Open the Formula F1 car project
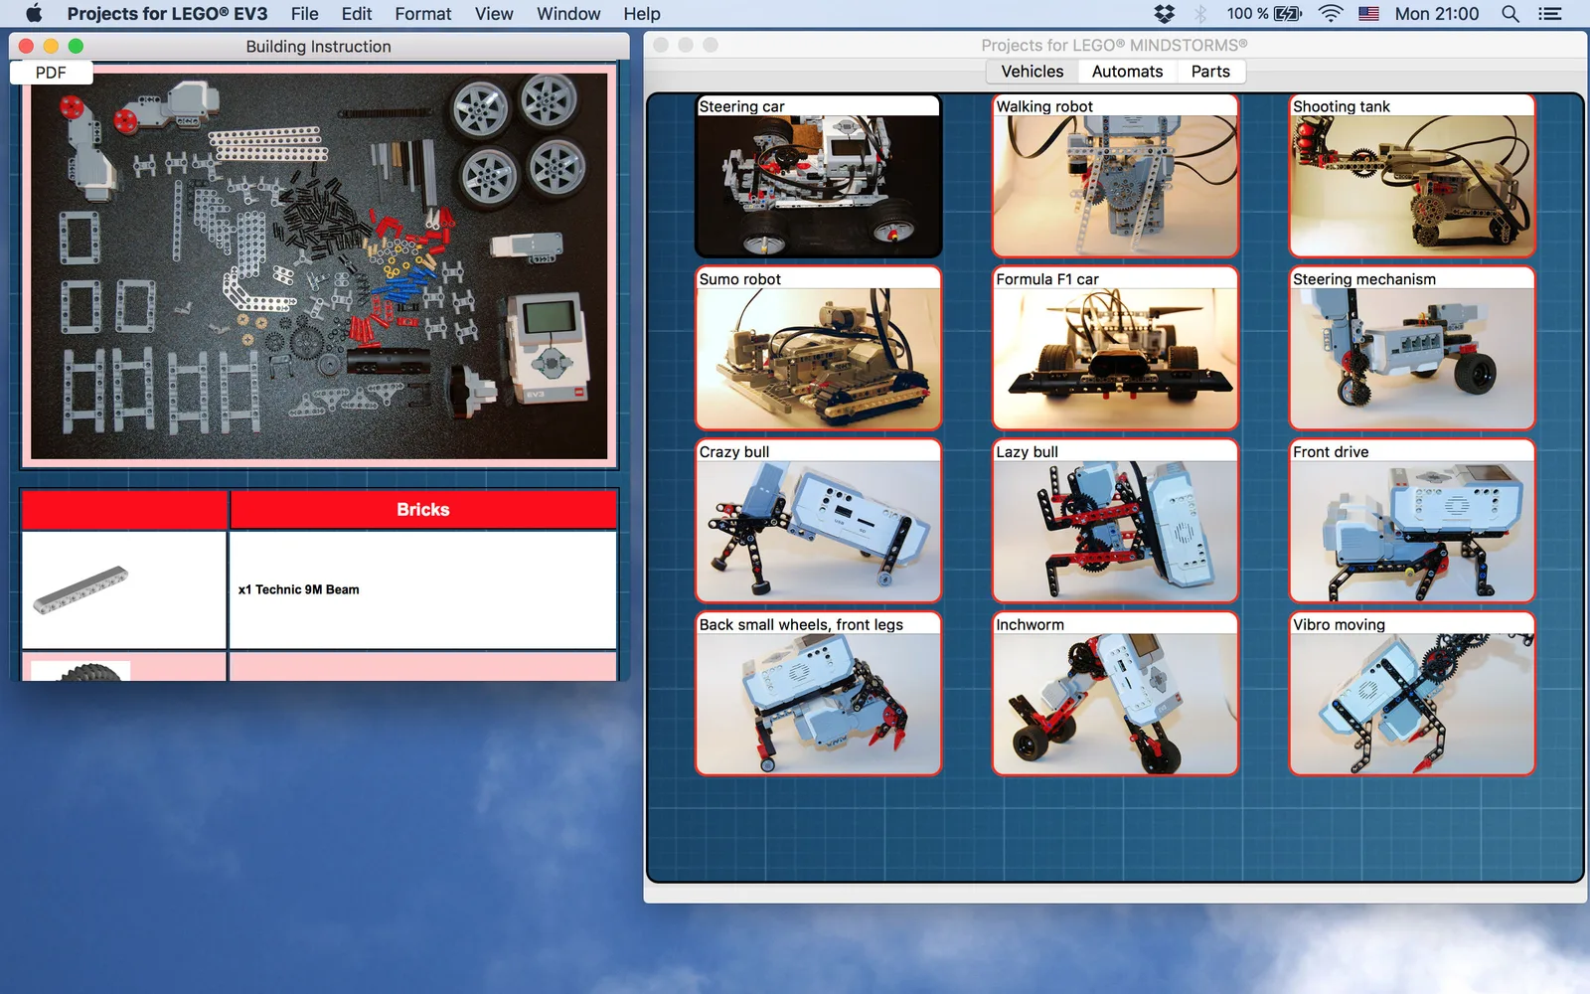Screen dimensions: 1590x994 (1115, 348)
